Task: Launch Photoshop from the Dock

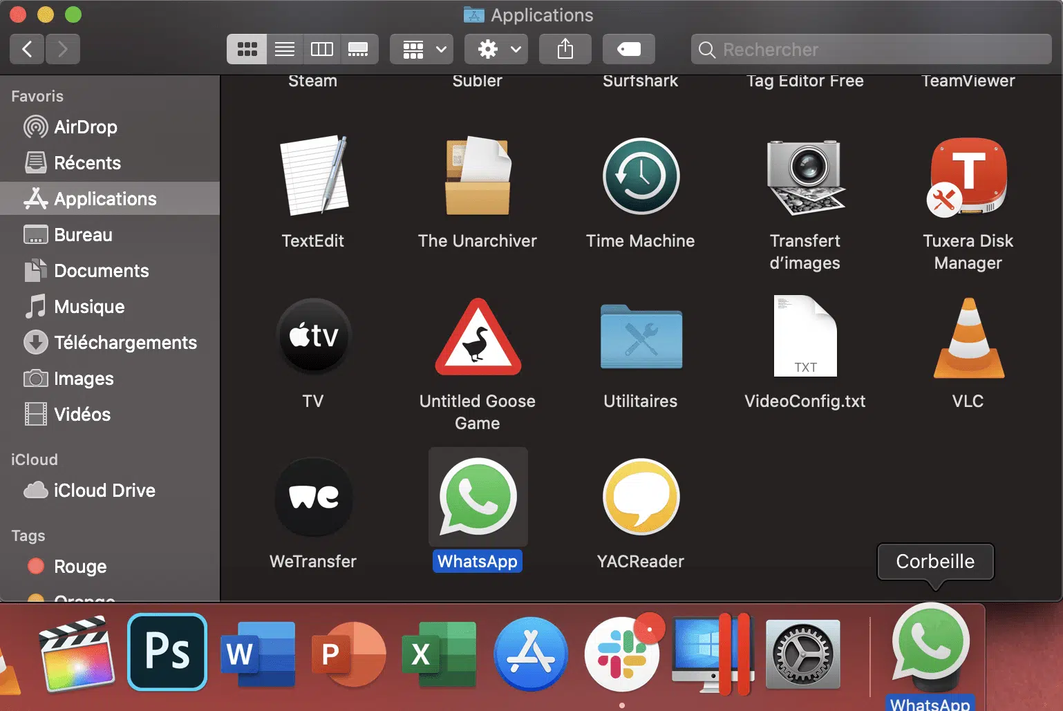Action: coord(167,652)
